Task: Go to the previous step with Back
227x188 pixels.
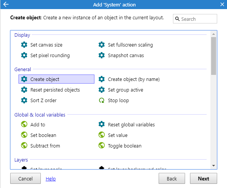Action: (x=172, y=179)
